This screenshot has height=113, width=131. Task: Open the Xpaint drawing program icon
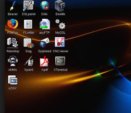(29, 61)
